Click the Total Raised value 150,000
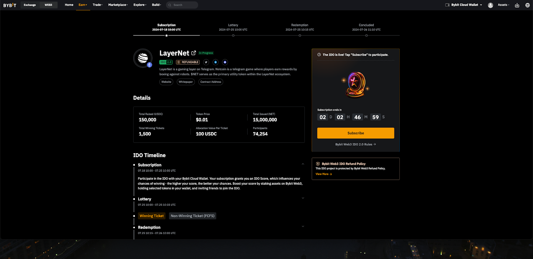 [x=148, y=120]
